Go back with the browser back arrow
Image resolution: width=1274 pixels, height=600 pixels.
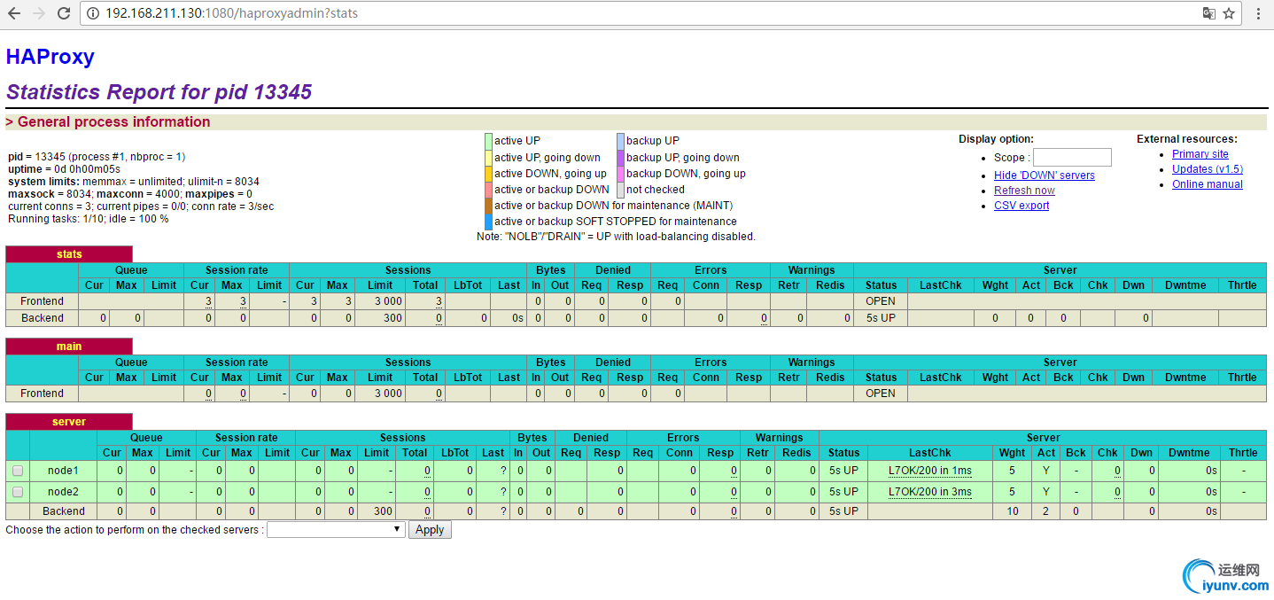point(14,13)
